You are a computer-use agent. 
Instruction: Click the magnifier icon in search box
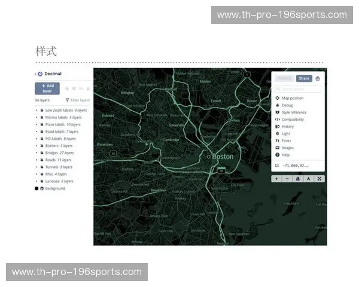278,89
